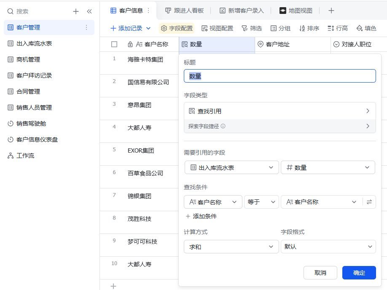
Task: Click the 百草食品公司 cell
Action: point(145,173)
